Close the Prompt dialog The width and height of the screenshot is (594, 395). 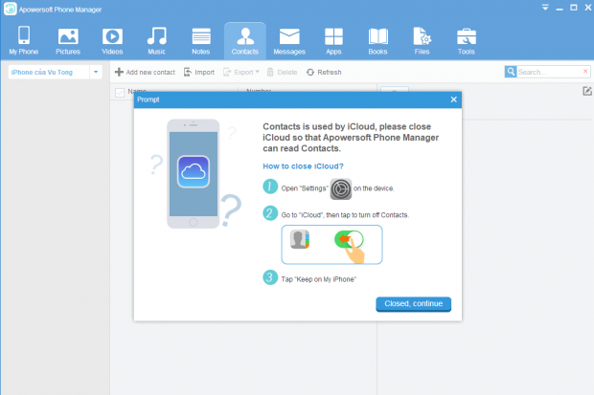(x=454, y=99)
